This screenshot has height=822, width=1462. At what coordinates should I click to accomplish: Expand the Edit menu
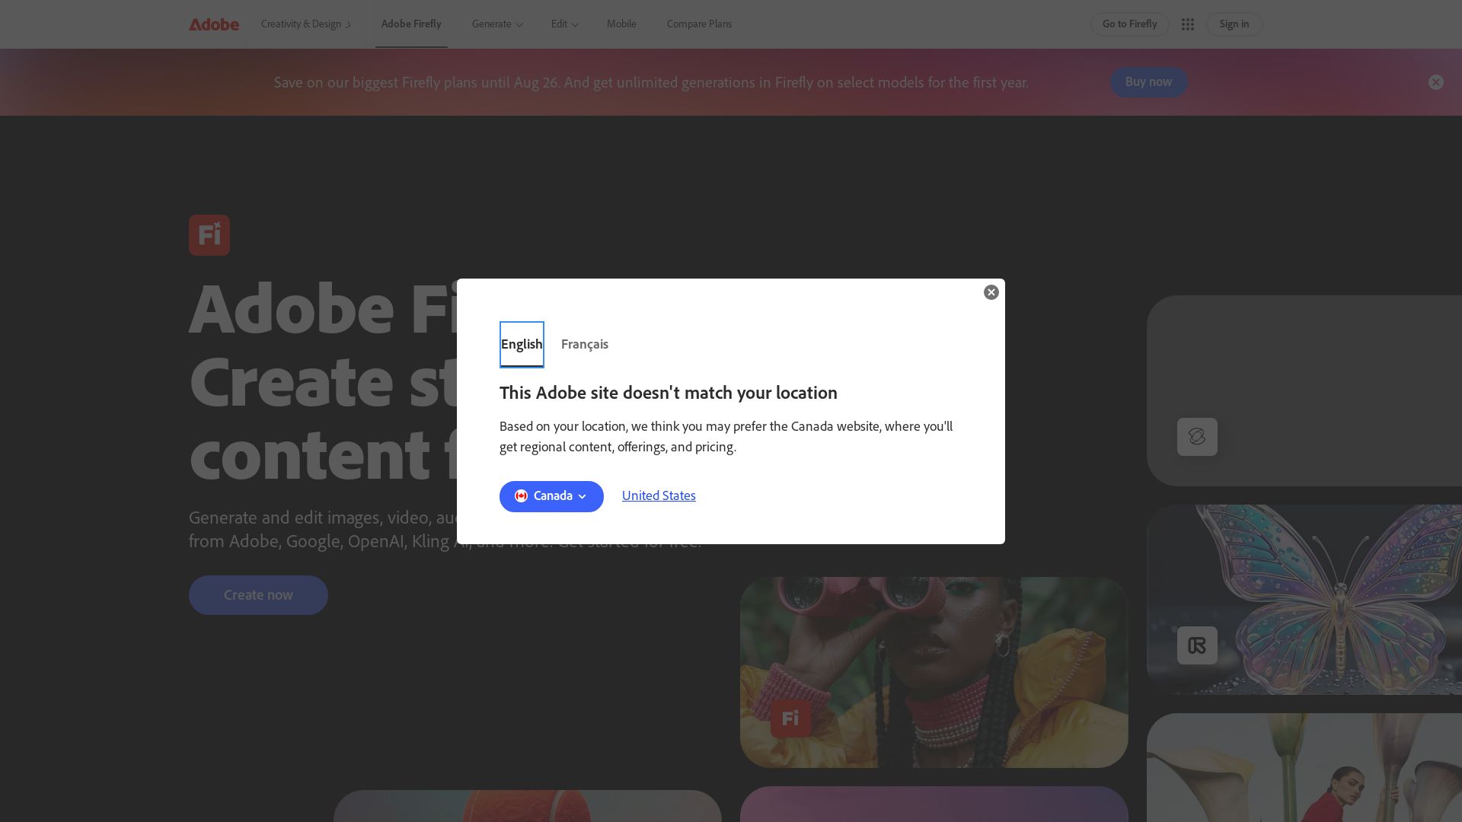pos(565,24)
